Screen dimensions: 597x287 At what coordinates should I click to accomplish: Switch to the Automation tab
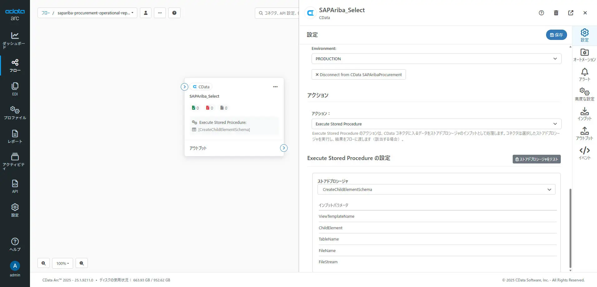pos(585,55)
